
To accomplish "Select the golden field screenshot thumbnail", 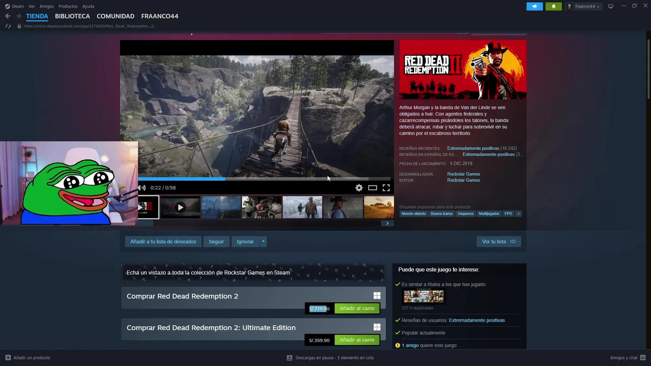I will 379,207.
